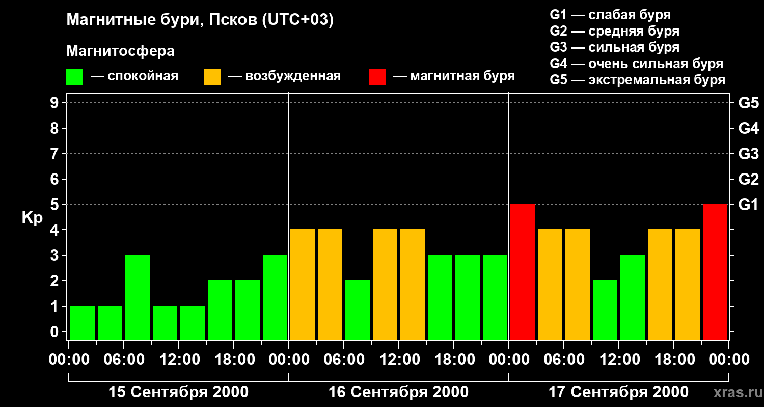This screenshot has width=764, height=407.
Task: Click the '12:00' tick label above 16 Сентября
Action: point(399,359)
